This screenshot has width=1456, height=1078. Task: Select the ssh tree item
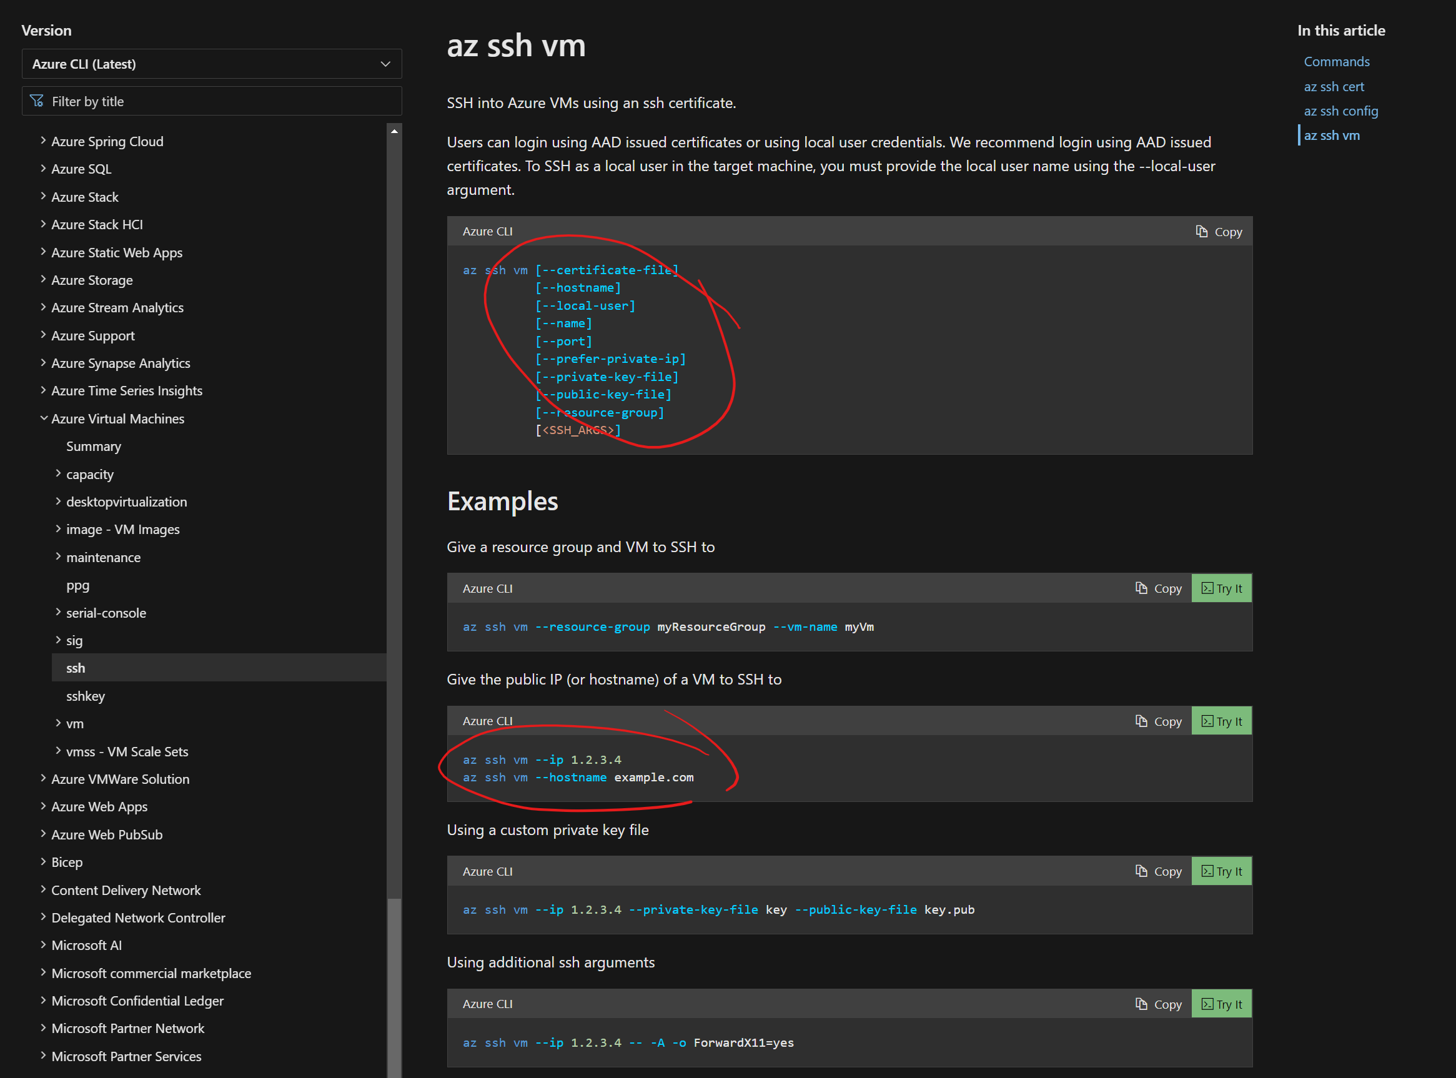tap(219, 668)
